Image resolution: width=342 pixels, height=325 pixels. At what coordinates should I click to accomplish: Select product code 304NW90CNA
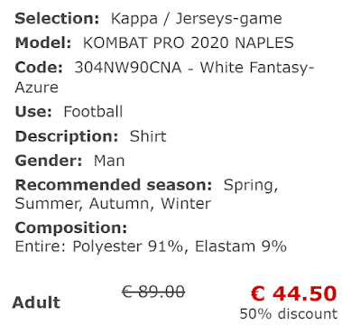128,68
